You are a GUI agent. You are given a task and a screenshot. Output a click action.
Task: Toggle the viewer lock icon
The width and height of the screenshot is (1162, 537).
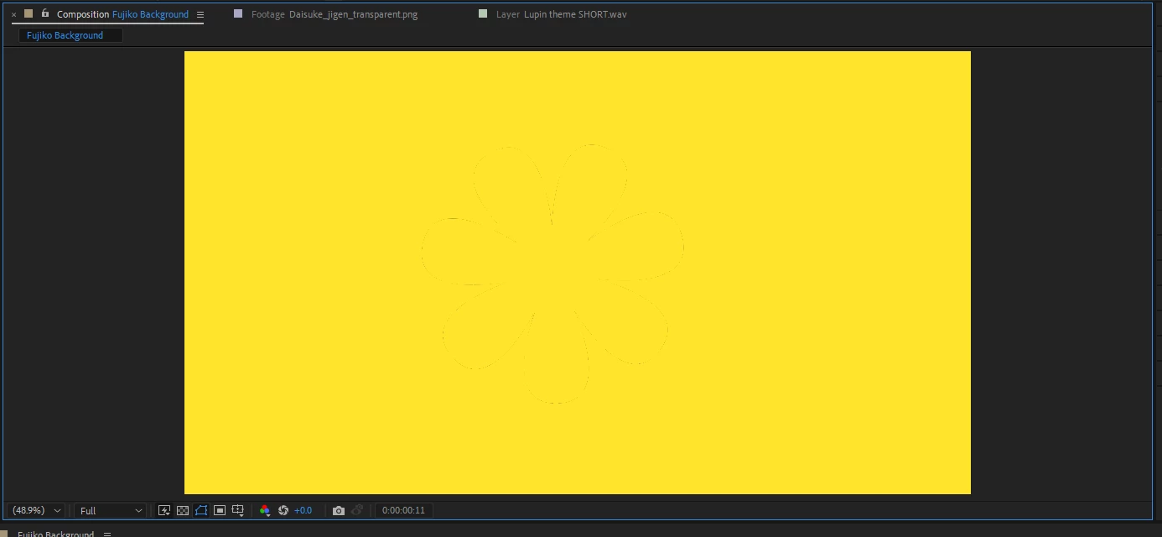pyautogui.click(x=45, y=13)
